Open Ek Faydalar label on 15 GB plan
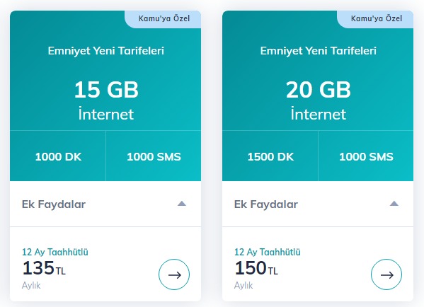 pyautogui.click(x=54, y=204)
